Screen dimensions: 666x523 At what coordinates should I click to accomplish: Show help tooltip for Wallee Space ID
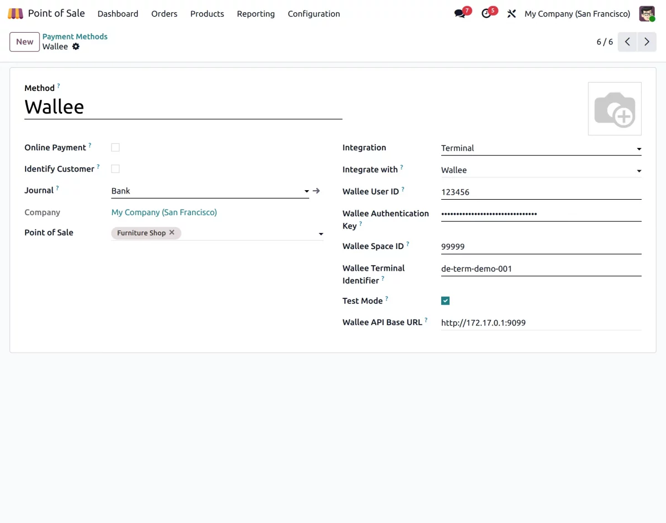[x=408, y=243]
